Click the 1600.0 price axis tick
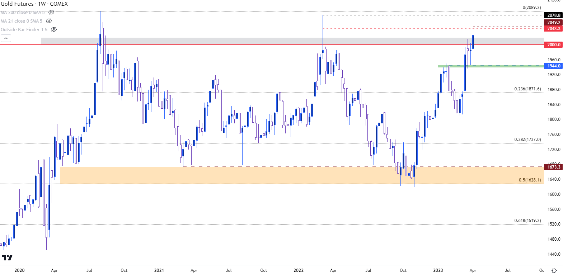 [x=554, y=194]
